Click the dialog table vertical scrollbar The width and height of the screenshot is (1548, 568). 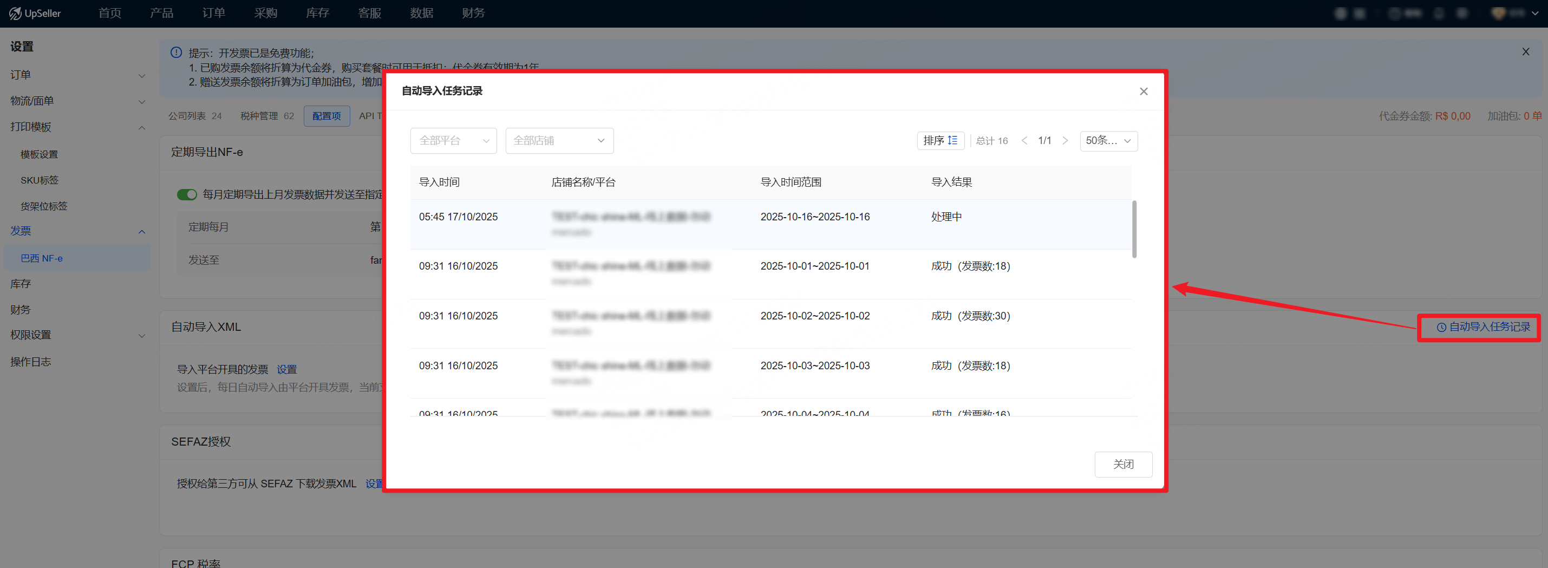[x=1134, y=228]
